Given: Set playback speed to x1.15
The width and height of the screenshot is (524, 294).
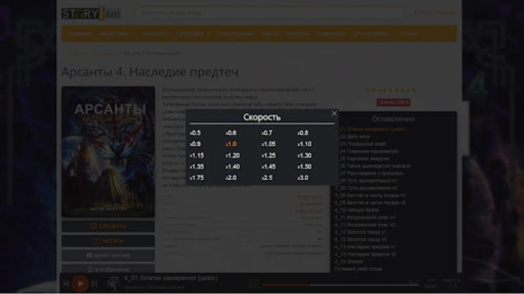Looking at the screenshot, I should point(197,155).
